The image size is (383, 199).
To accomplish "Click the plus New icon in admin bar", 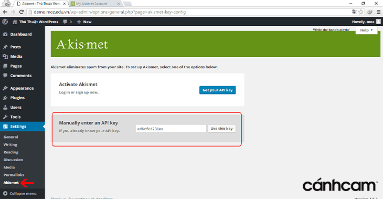I will tap(79, 22).
